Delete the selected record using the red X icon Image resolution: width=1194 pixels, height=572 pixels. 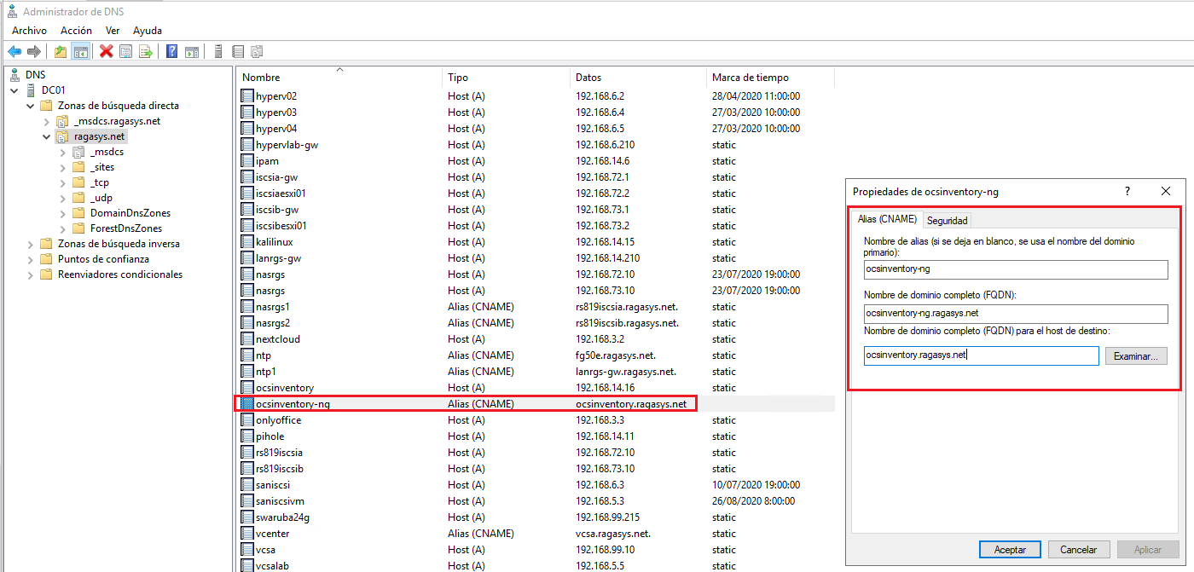coord(105,51)
